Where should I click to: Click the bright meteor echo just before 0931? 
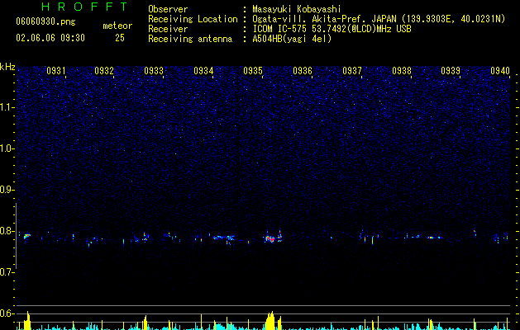26,236
